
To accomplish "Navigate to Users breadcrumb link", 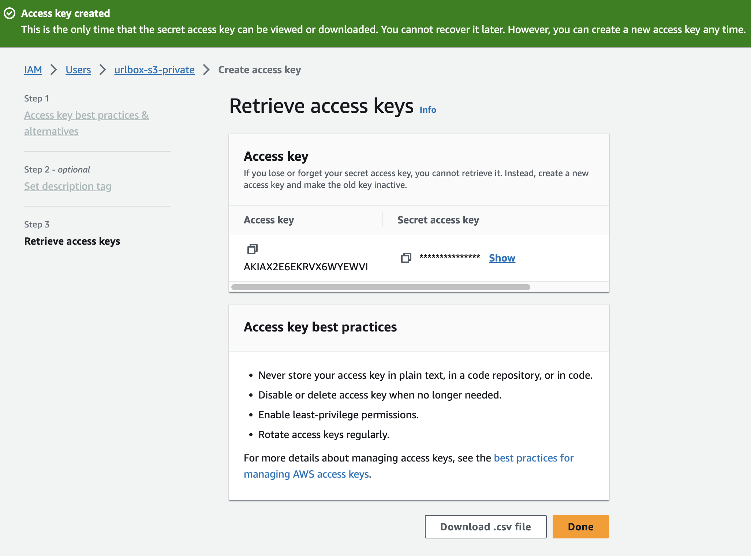I will click(78, 70).
